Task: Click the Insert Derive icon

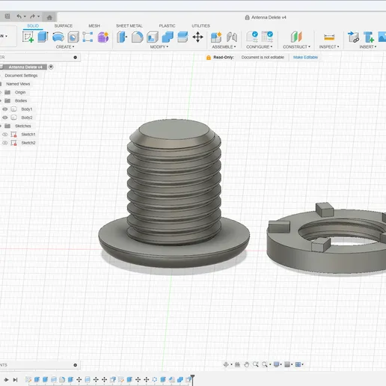Action: tap(353, 37)
